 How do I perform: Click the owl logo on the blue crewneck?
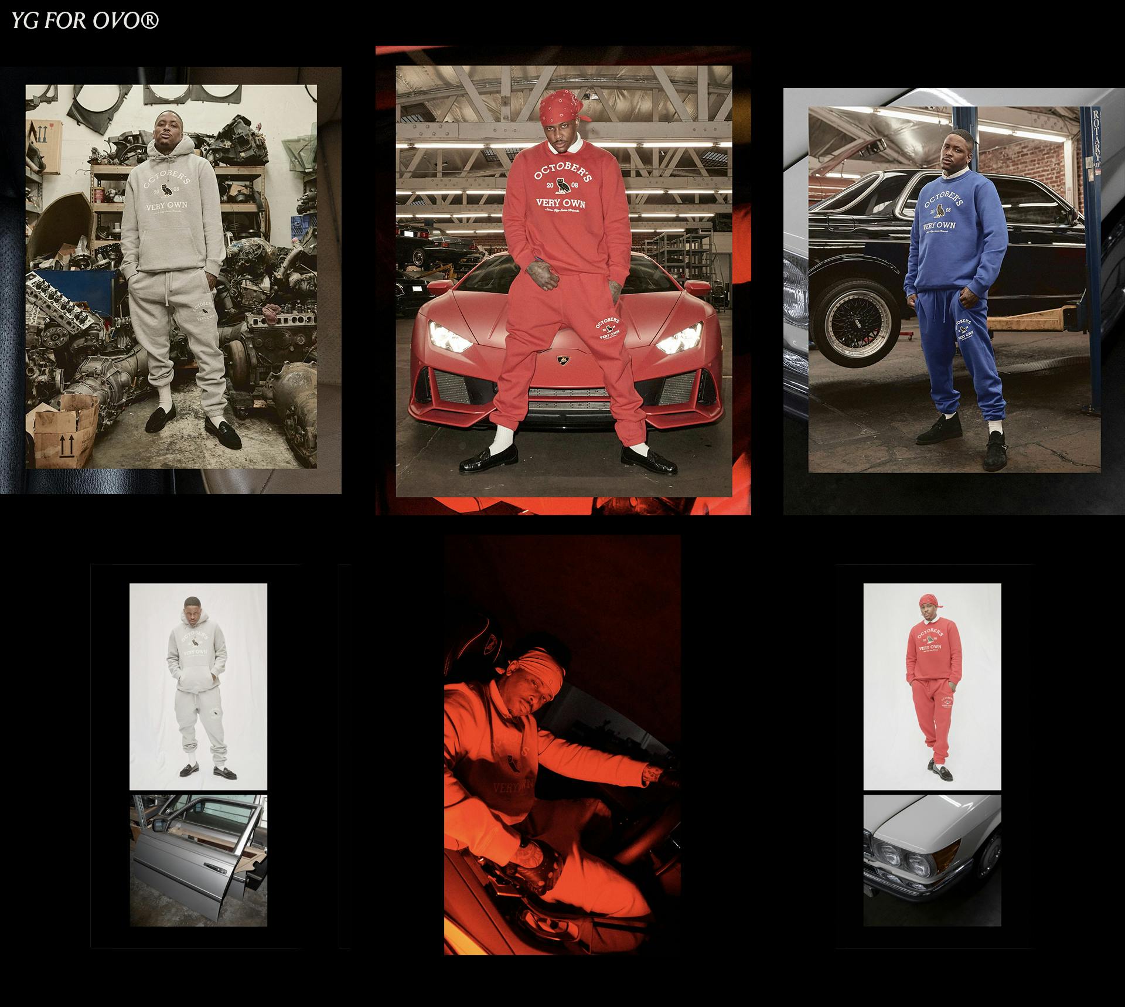click(x=939, y=209)
